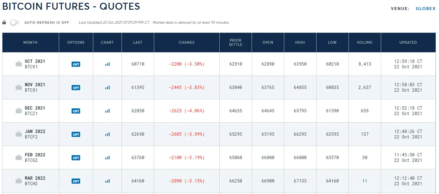
Task: Click the VOLUME column header
Action: [x=365, y=43]
